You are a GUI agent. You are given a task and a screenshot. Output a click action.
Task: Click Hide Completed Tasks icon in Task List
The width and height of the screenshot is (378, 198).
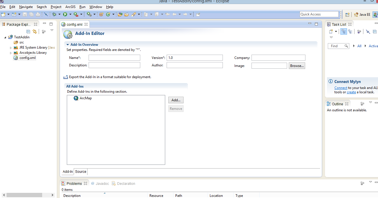tap(368, 31)
